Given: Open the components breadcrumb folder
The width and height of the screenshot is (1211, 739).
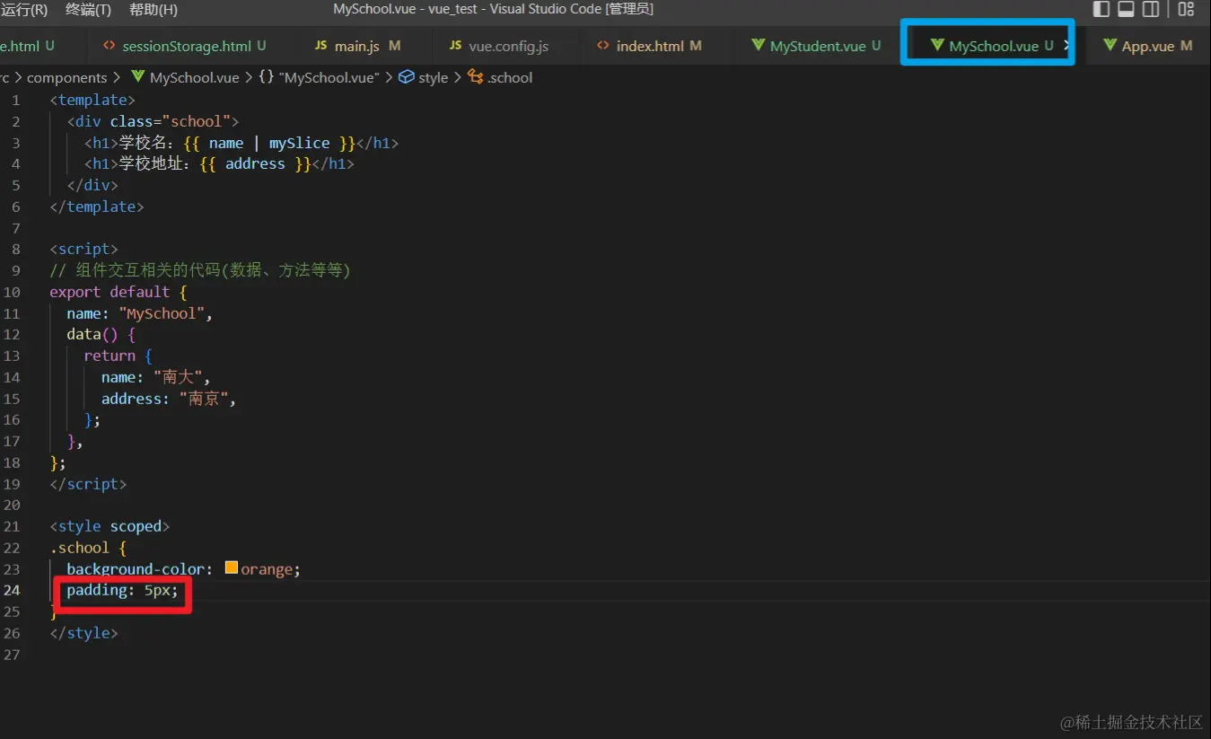Looking at the screenshot, I should click(66, 77).
